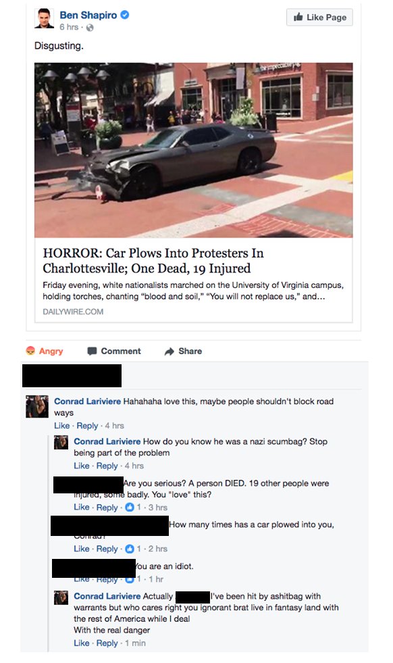Click the DAILYWIRE.COM source link

point(73,312)
